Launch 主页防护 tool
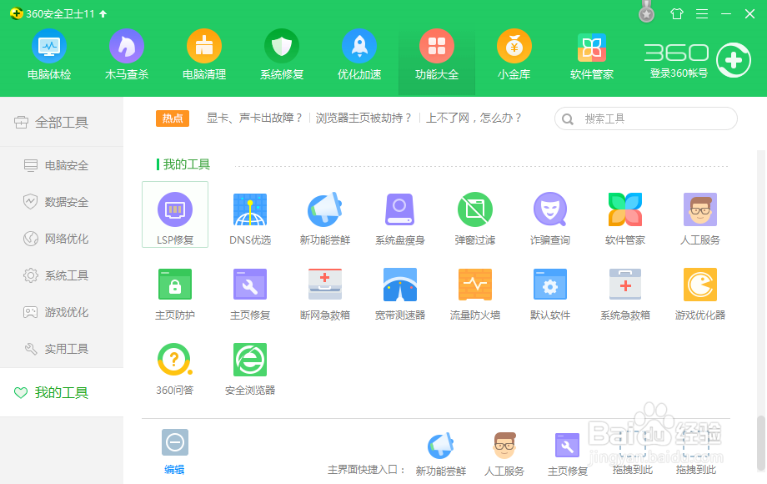The width and height of the screenshot is (767, 484). (x=175, y=294)
